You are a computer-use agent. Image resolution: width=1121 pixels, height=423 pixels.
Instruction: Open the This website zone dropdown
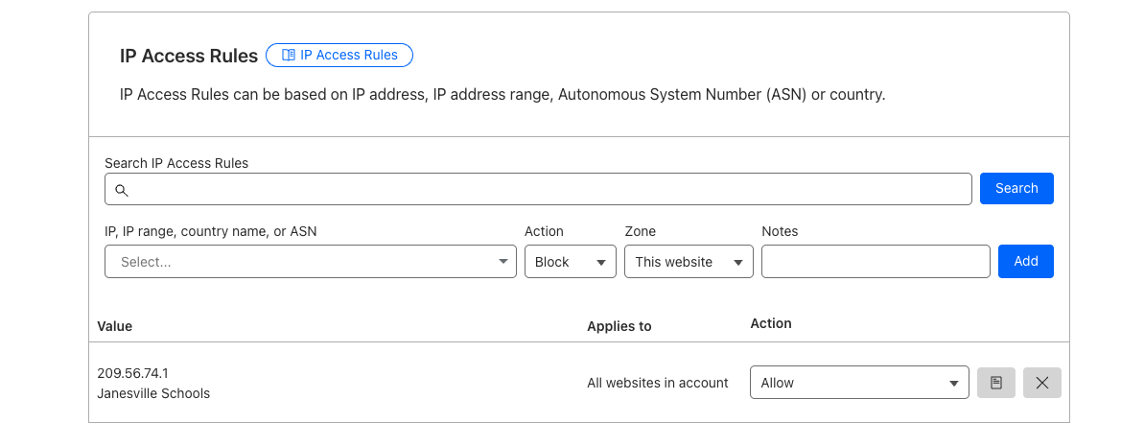click(688, 262)
